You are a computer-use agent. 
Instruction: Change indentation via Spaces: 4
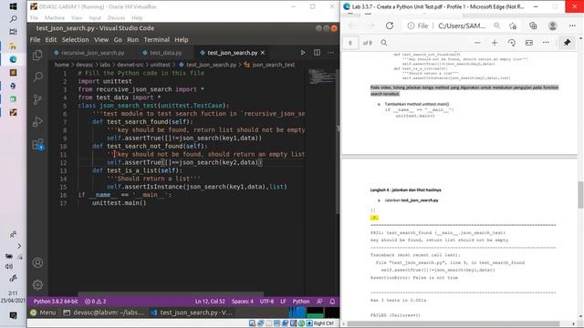[x=242, y=302]
